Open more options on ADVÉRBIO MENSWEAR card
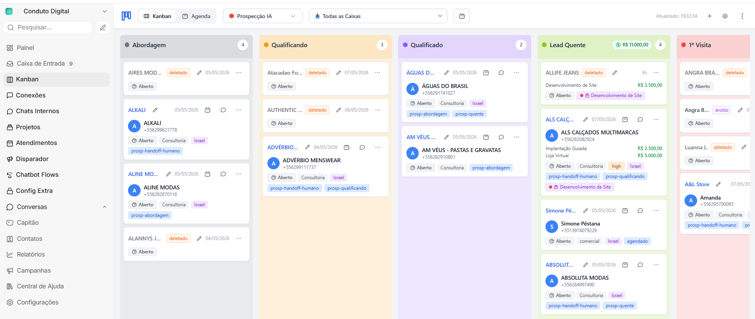Screen dimensions: 755x319 pos(378,147)
